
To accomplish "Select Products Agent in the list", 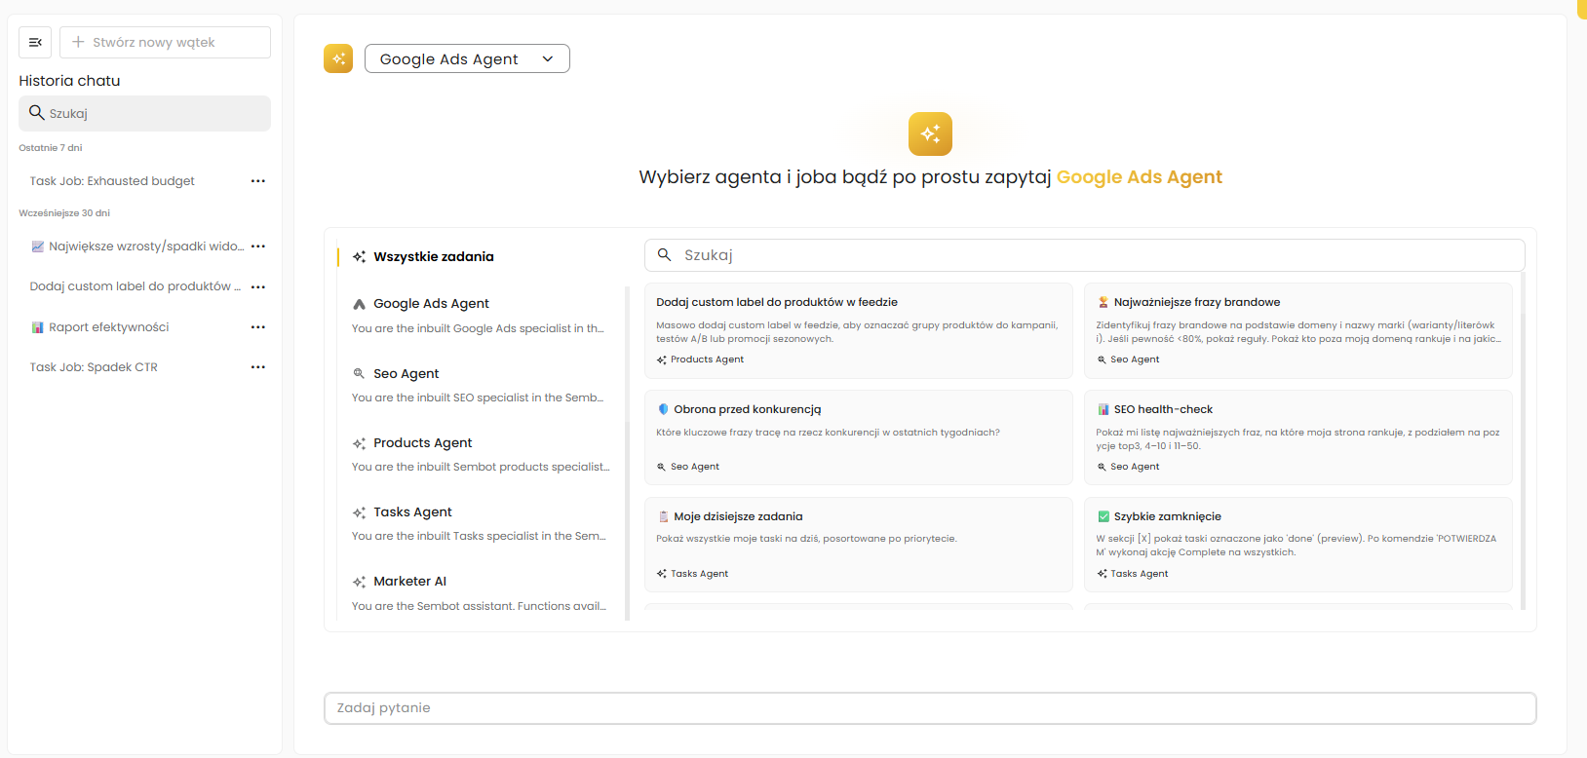I will pos(422,443).
